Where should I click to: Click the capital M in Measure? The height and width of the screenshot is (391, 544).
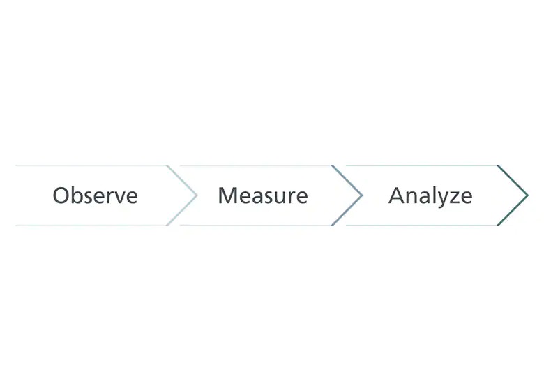pyautogui.click(x=227, y=195)
